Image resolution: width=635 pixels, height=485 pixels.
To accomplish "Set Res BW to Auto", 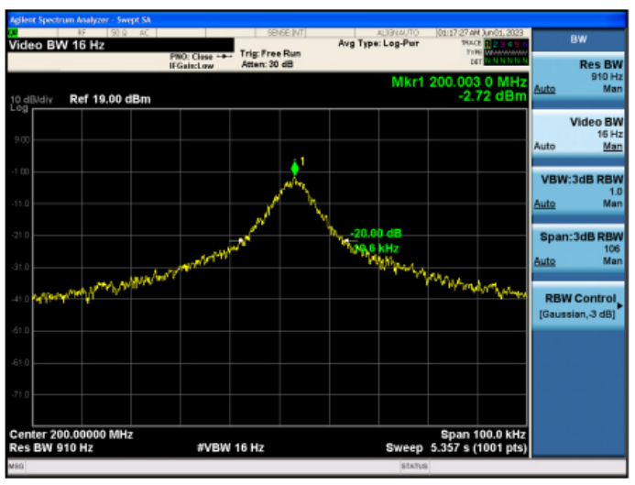I will point(544,90).
